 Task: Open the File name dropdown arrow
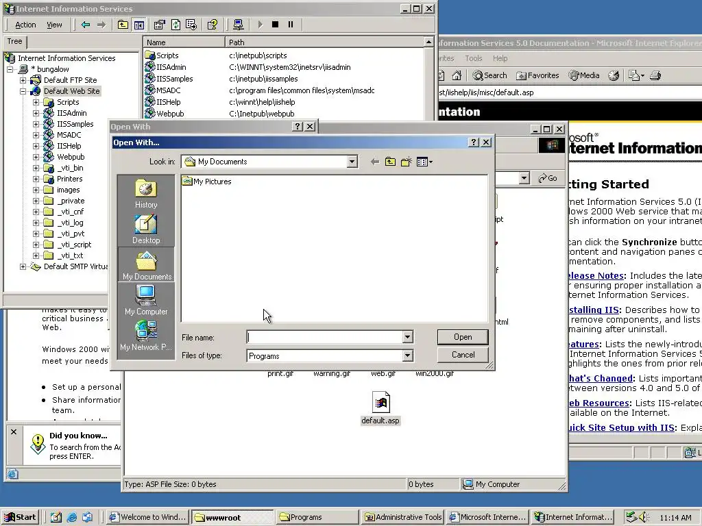[x=407, y=337]
